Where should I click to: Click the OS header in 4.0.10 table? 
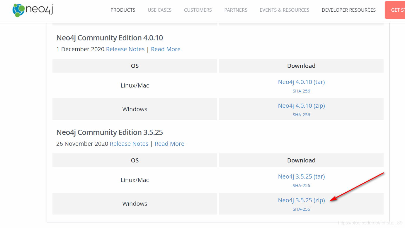point(135,66)
